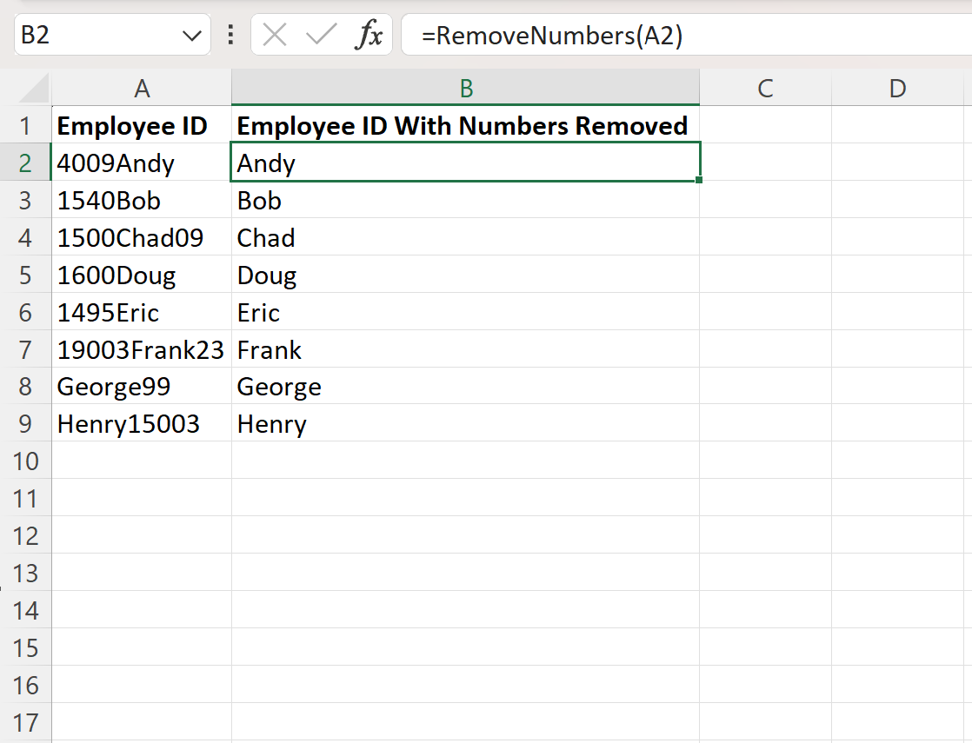Image resolution: width=972 pixels, height=743 pixels.
Task: Select the cell showing Frank
Action: (x=466, y=349)
